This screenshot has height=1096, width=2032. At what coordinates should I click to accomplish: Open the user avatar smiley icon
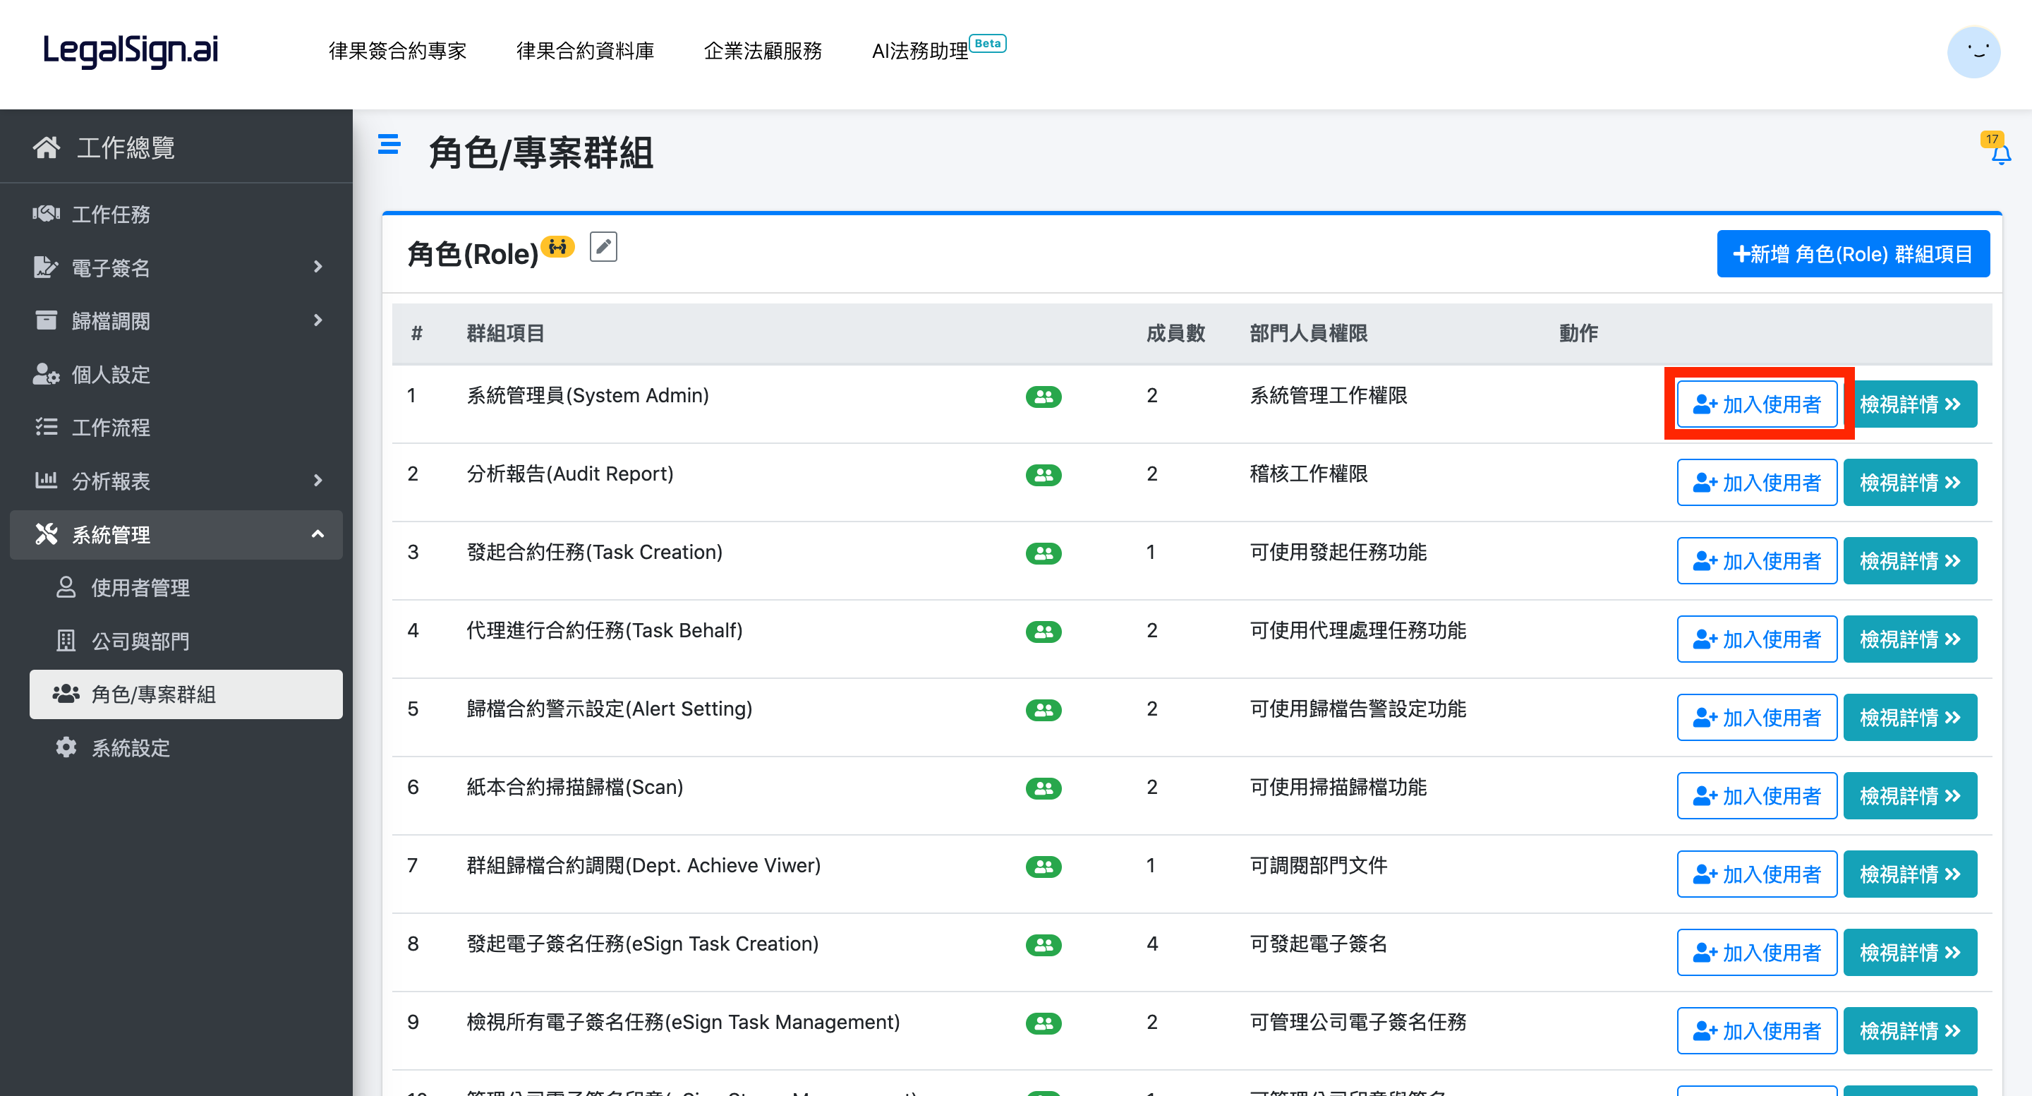point(1973,52)
